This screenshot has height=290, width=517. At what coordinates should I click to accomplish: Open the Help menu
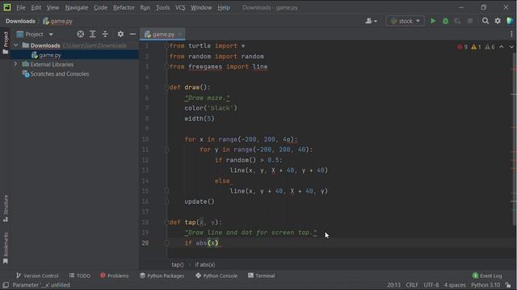[224, 7]
